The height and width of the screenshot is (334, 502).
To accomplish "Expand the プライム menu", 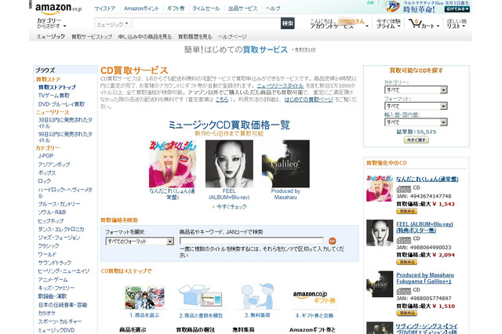I will coord(388,24).
